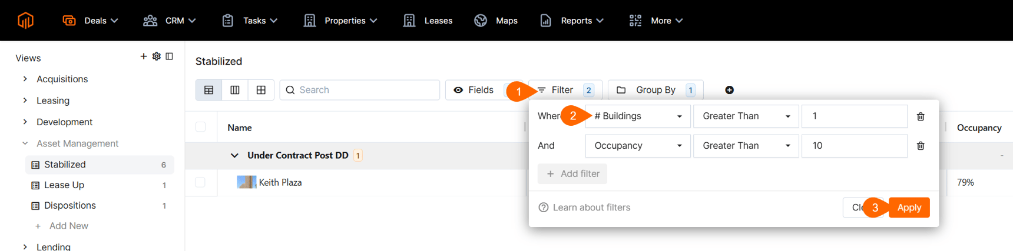Collapse the Asset Management group
Viewport: 1013px width, 251px height.
point(25,143)
